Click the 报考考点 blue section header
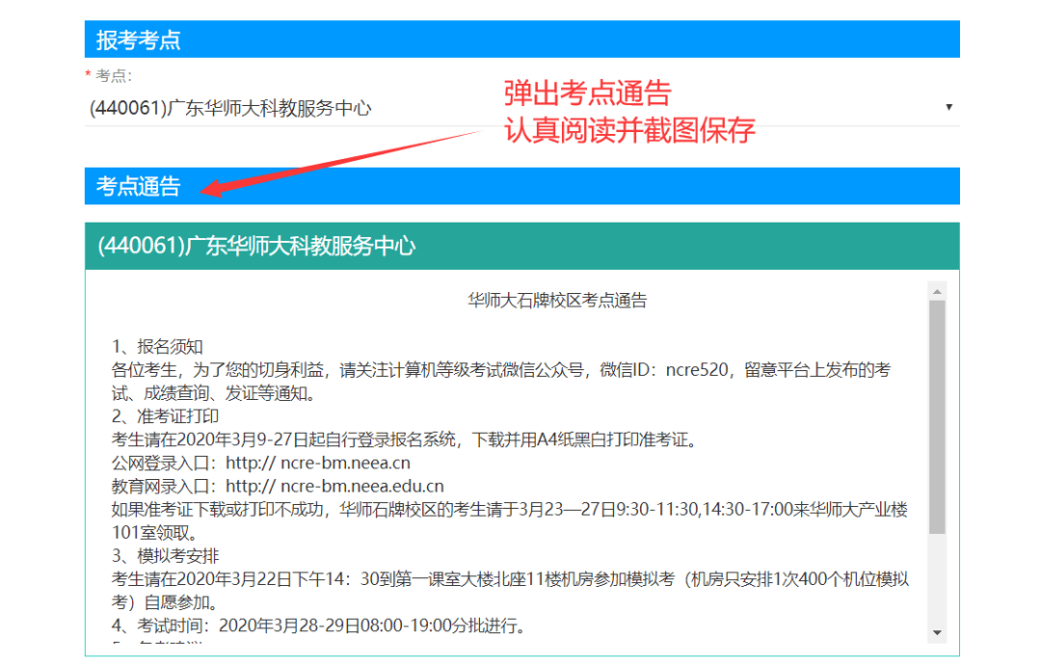1041x665 pixels. 521,40
